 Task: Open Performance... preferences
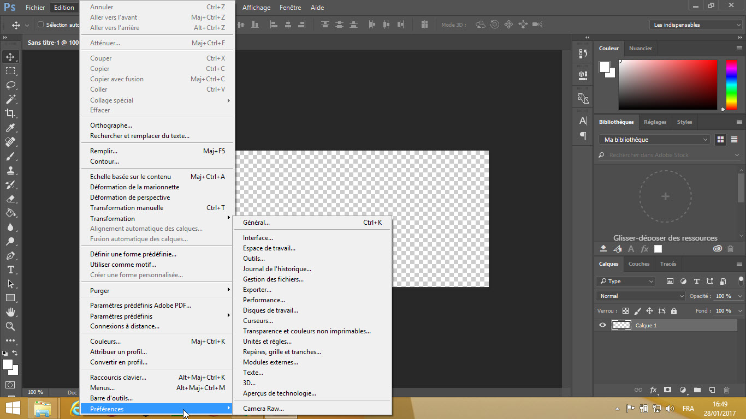point(312,300)
